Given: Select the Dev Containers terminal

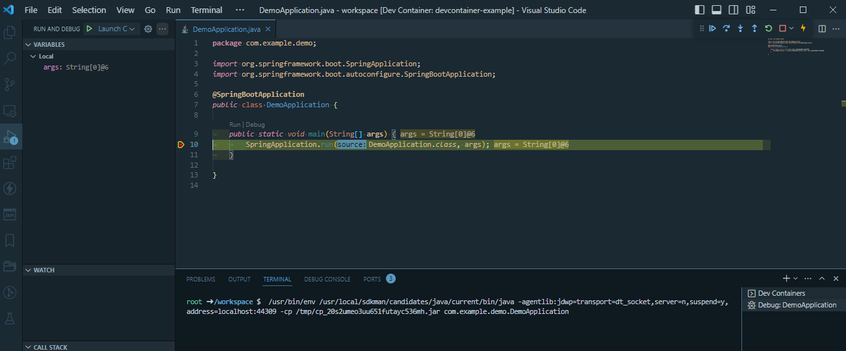Looking at the screenshot, I should [793, 293].
